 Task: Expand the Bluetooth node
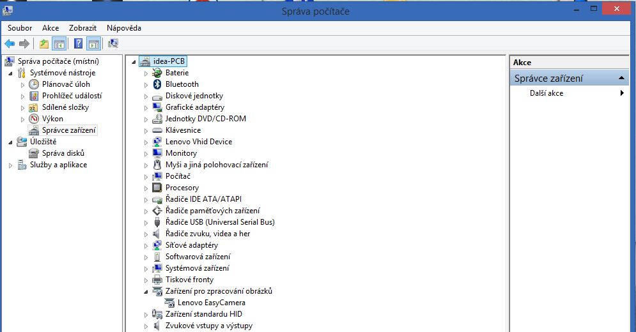pos(146,85)
